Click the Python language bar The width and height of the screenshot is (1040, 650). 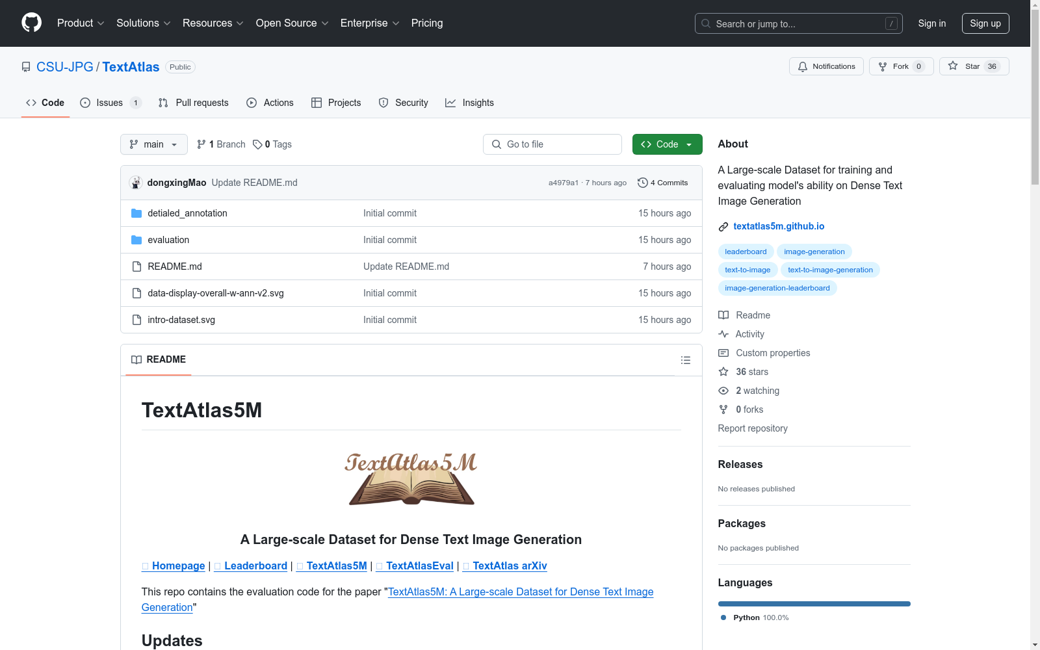coord(814,604)
